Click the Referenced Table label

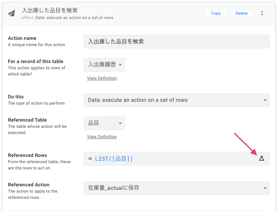27,120
